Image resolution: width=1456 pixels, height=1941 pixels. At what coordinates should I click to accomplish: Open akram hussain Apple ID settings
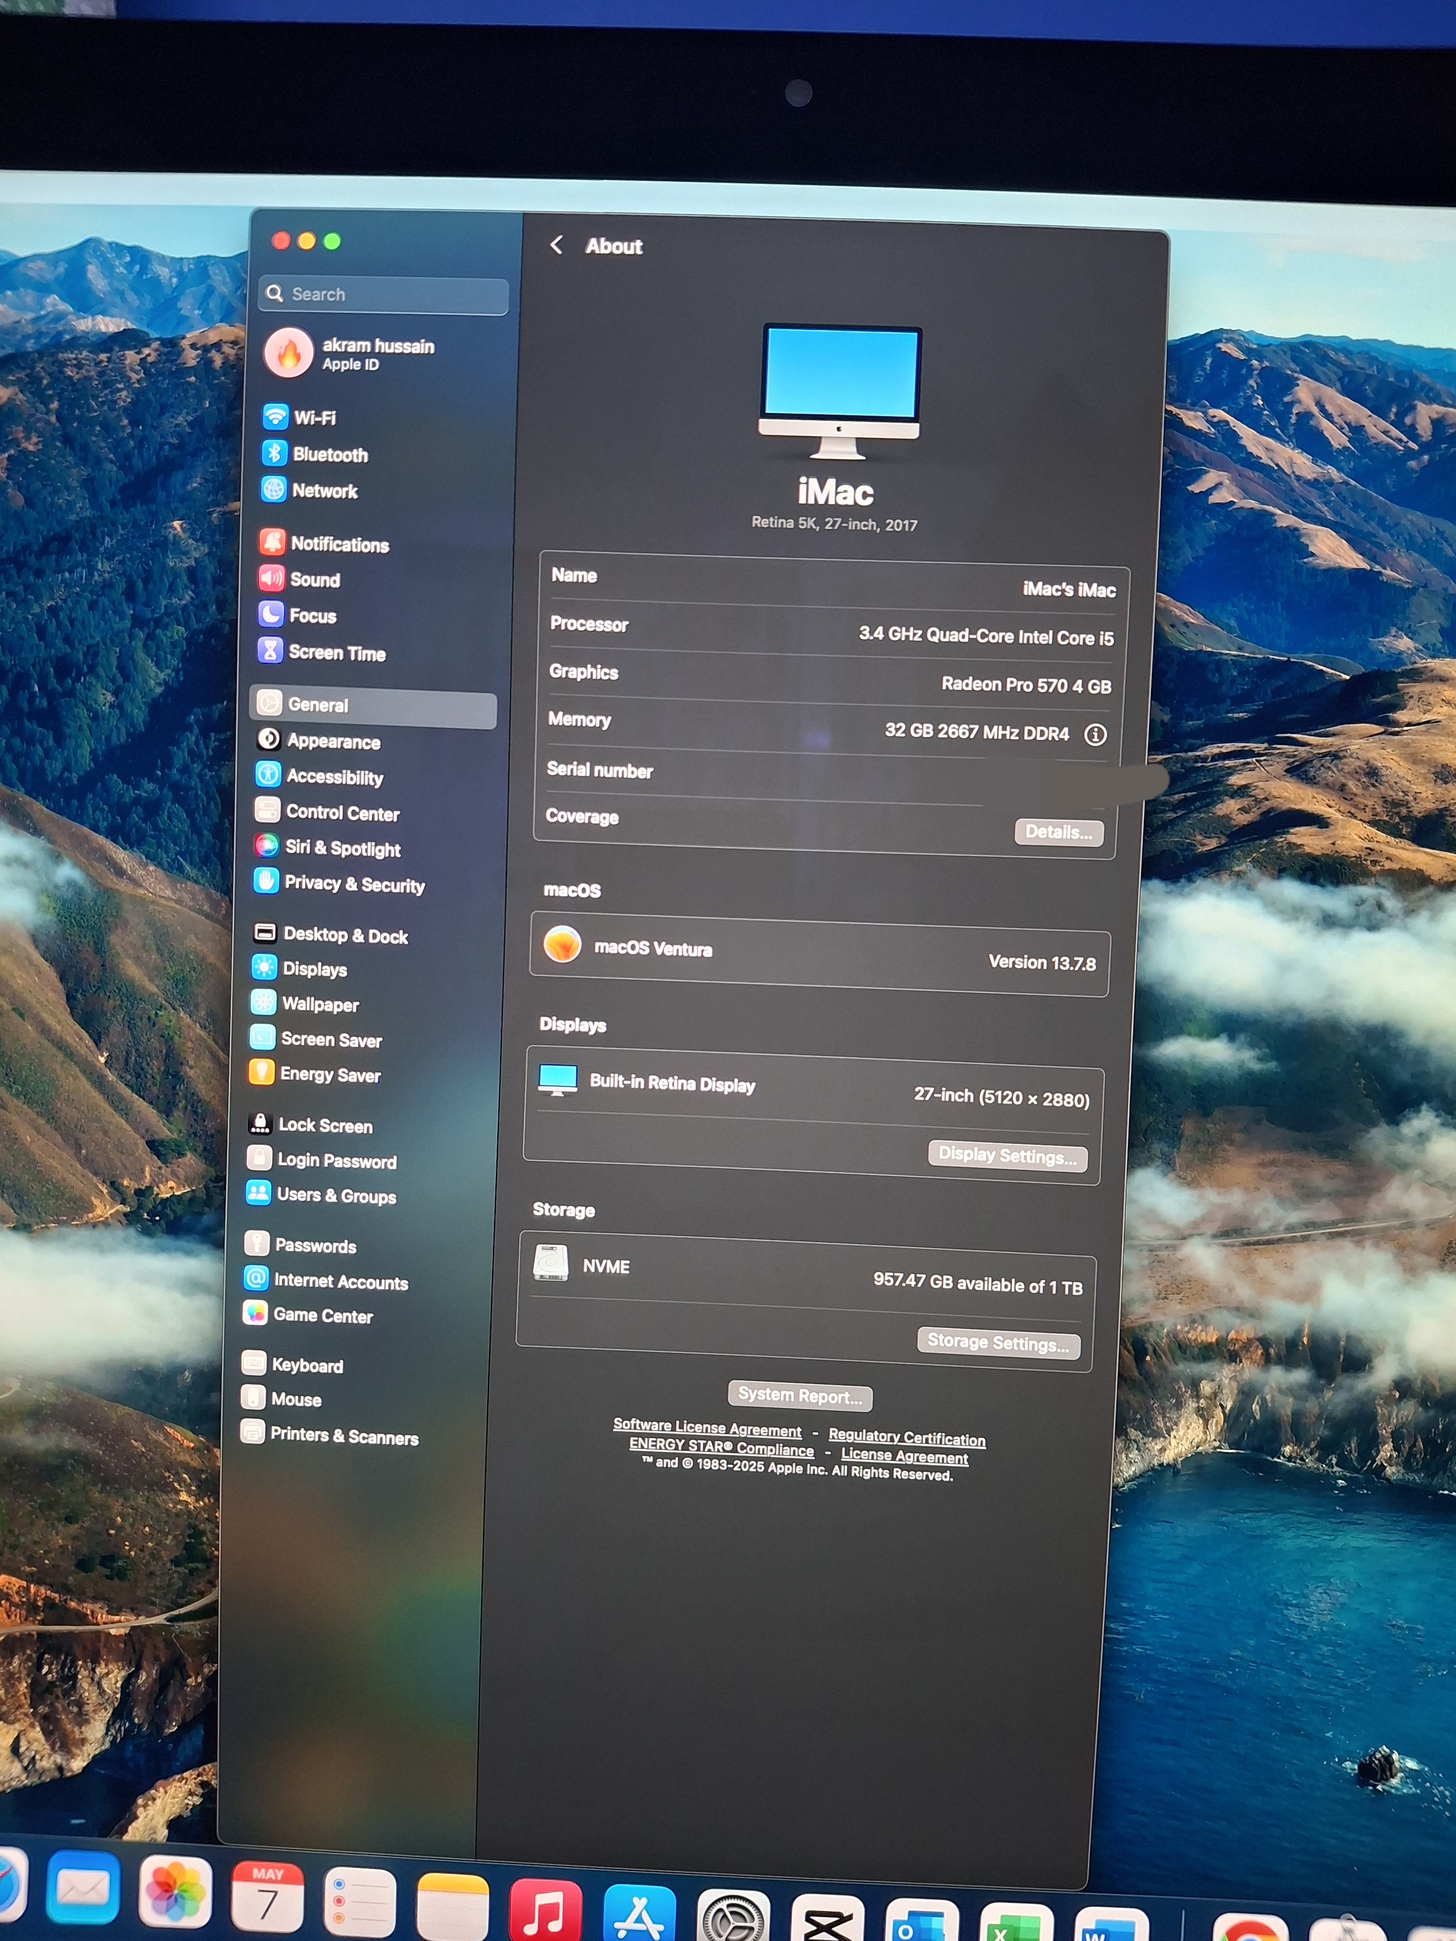tap(349, 353)
